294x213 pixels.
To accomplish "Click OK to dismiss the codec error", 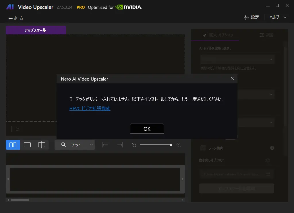I will point(147,129).
